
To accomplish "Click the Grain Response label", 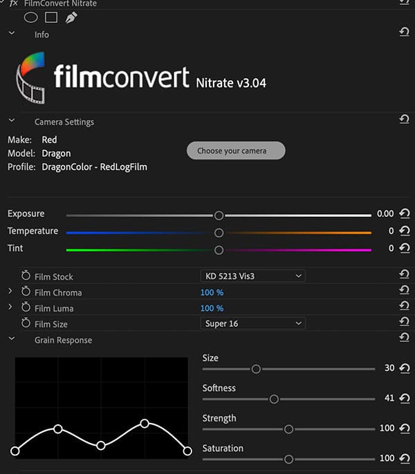I will (x=63, y=340).
